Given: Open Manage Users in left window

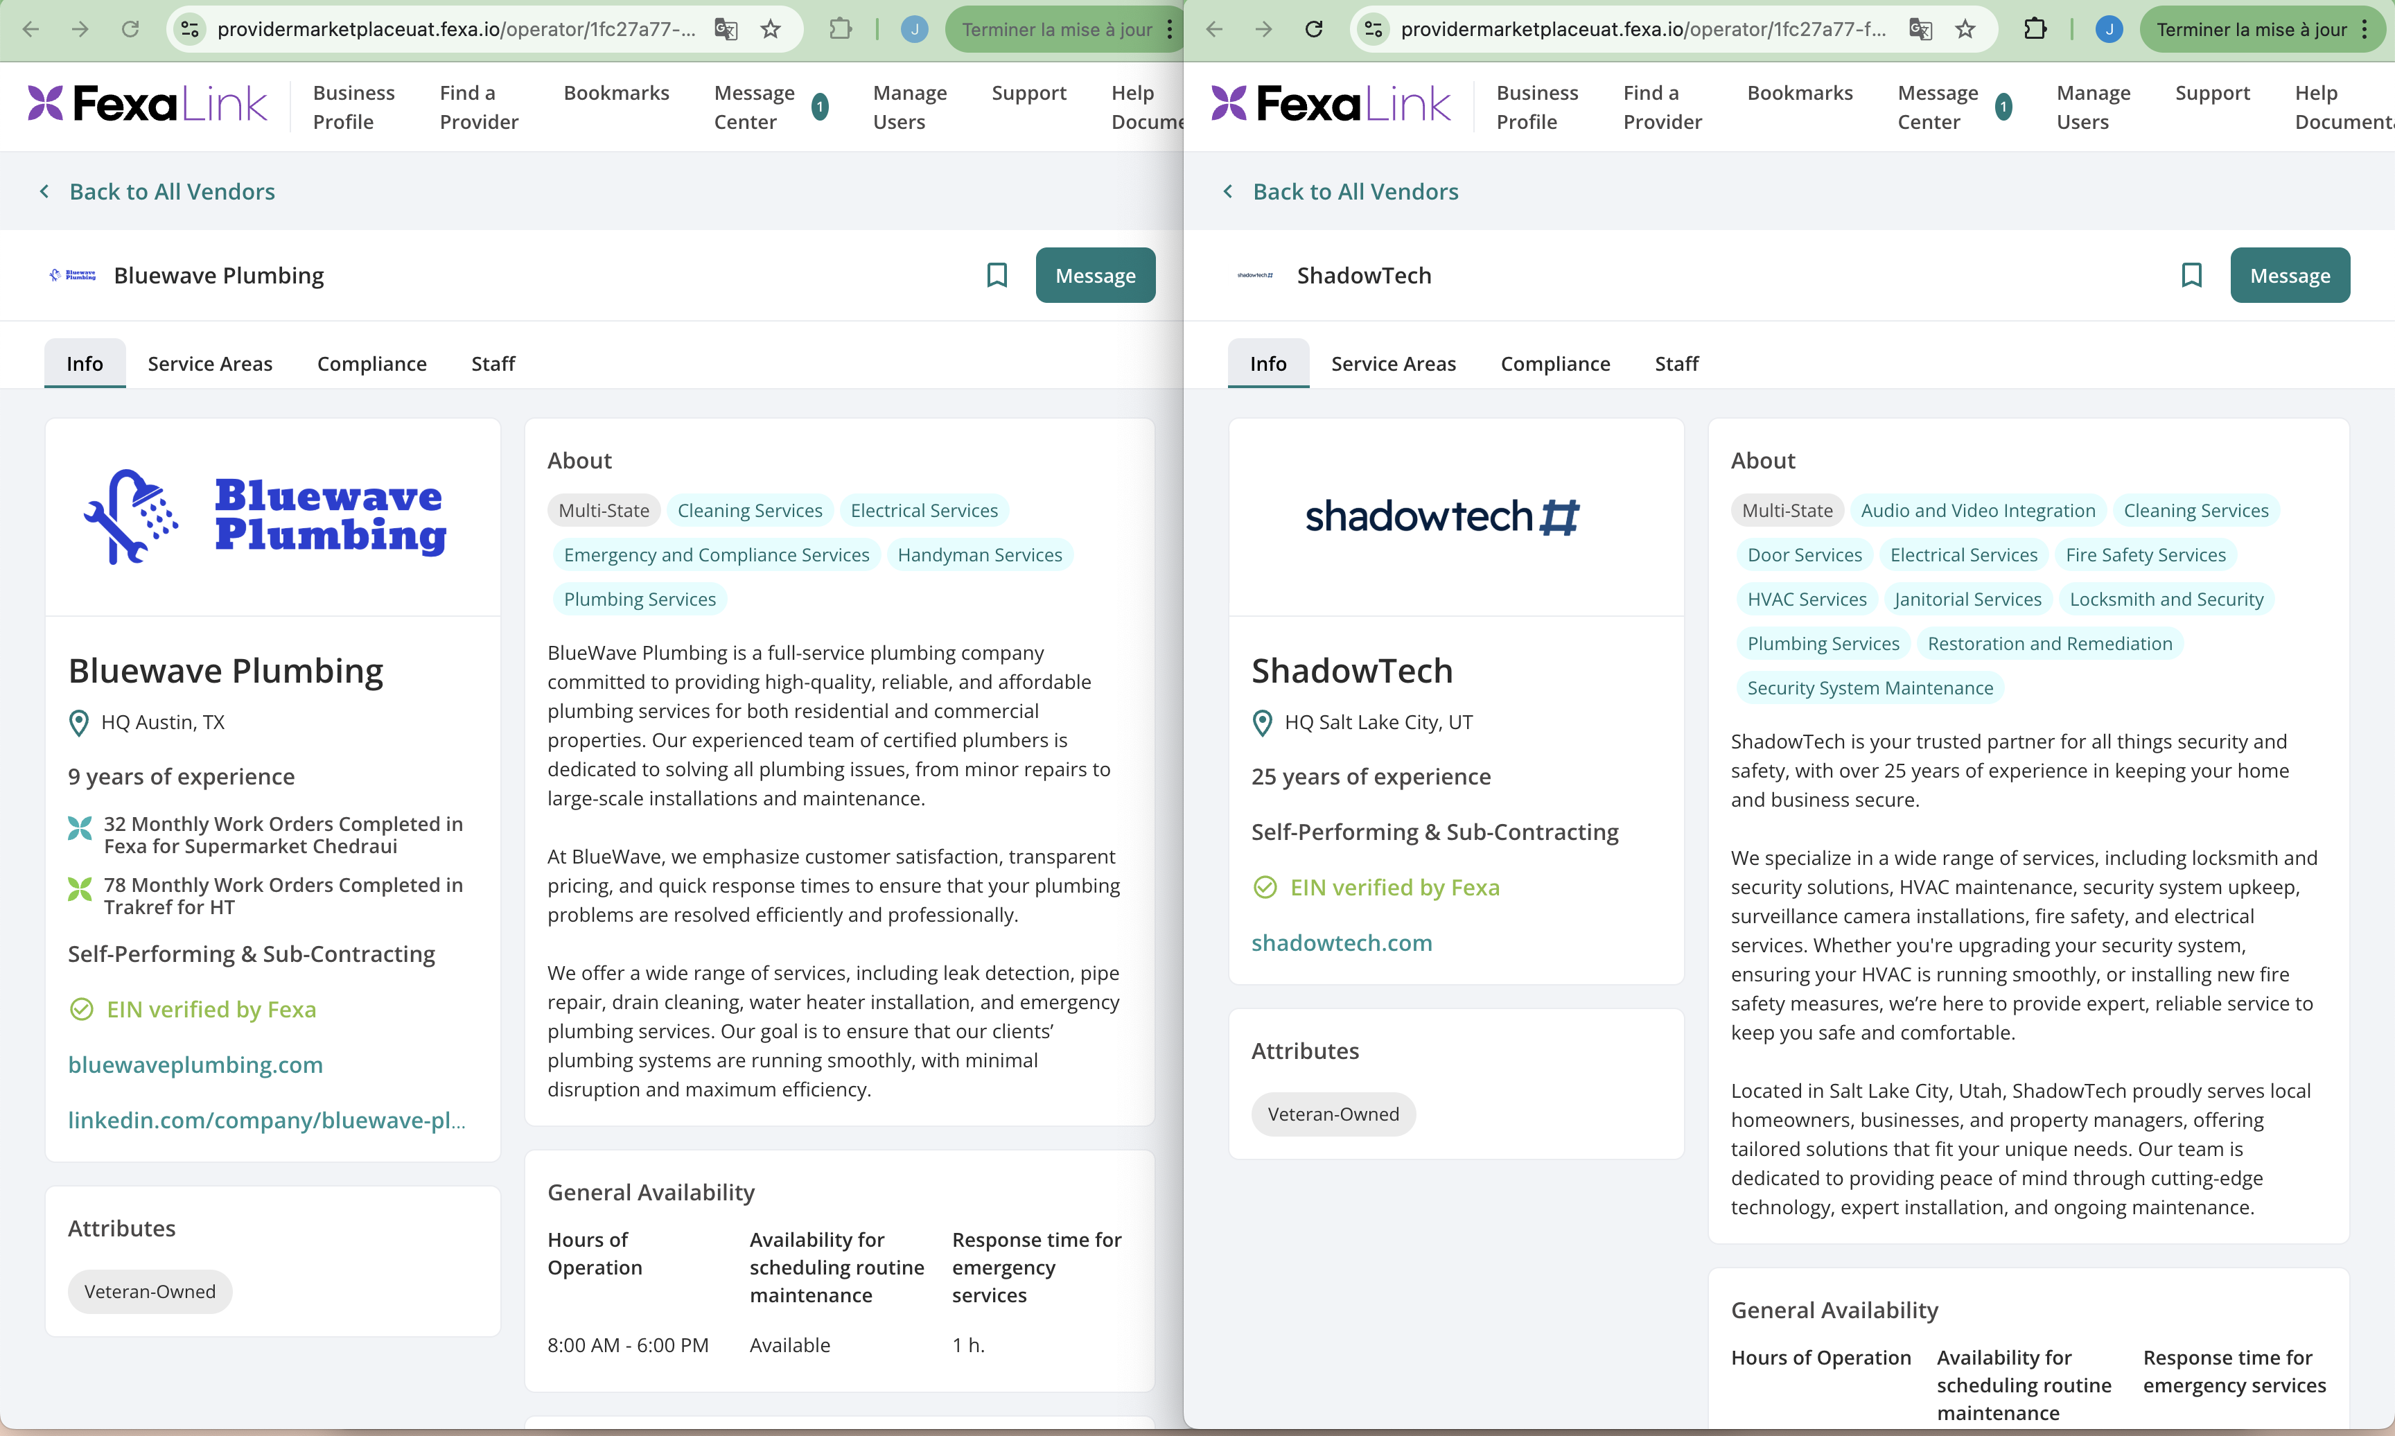Looking at the screenshot, I should click(909, 107).
